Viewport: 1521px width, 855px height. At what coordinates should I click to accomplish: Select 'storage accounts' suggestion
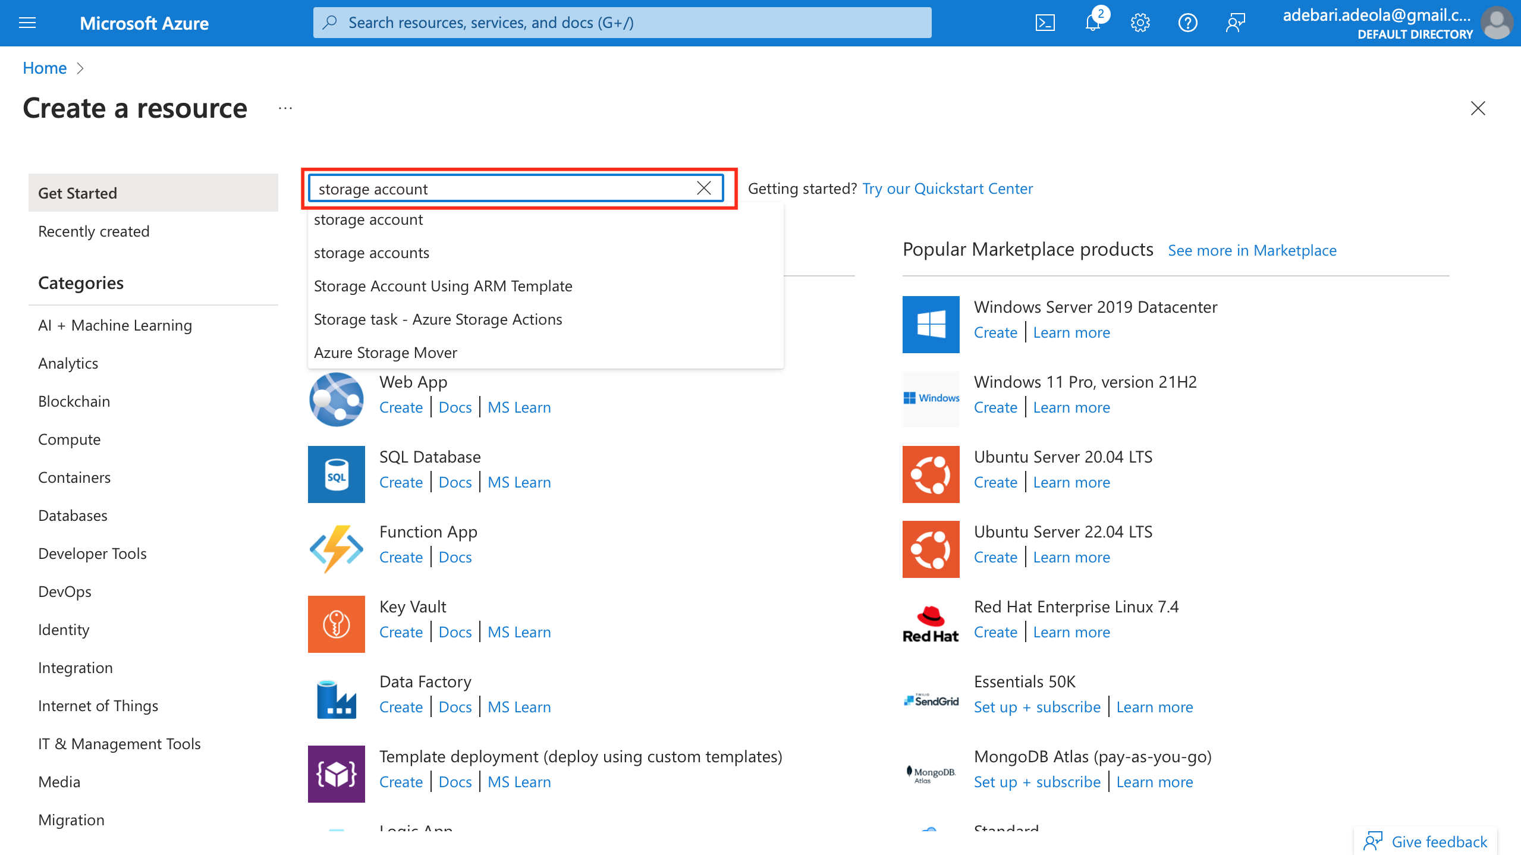click(x=371, y=253)
